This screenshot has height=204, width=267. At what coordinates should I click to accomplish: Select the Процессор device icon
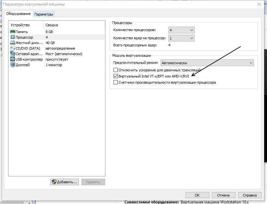click(x=13, y=37)
